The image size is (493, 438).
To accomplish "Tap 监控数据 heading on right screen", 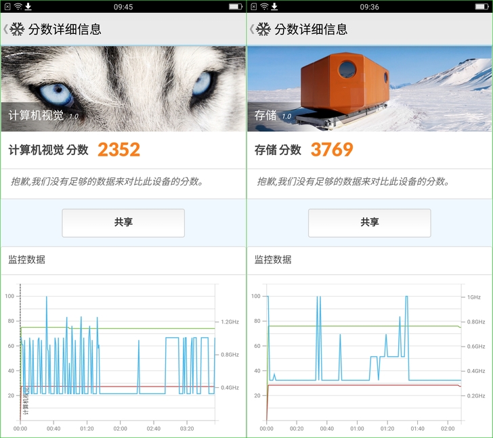I will pyautogui.click(x=273, y=259).
